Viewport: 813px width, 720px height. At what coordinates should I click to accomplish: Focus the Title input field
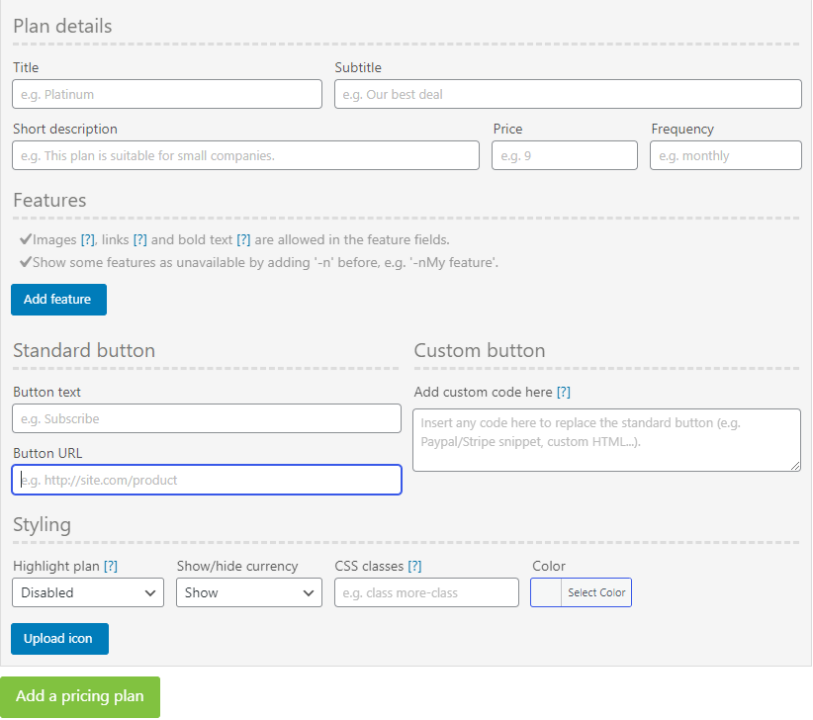(x=166, y=94)
